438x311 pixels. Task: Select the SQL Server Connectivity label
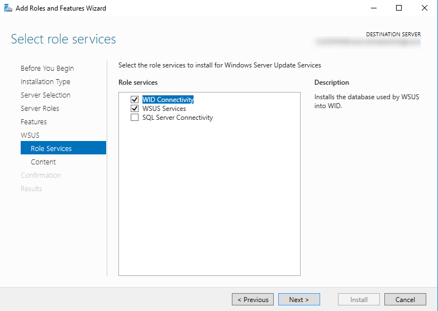pos(178,118)
